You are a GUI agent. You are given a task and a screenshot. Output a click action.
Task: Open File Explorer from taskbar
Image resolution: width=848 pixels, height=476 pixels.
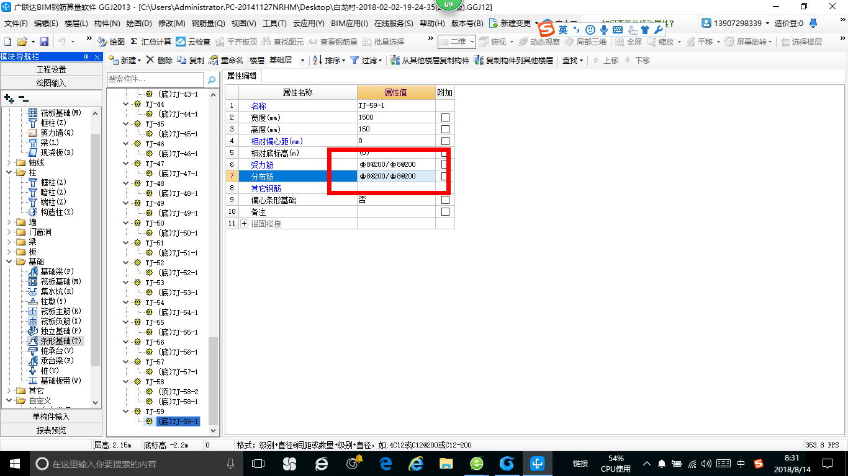[446, 463]
